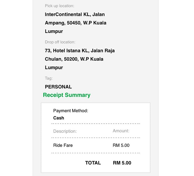
Task: Click the Tag label
Action: pyautogui.click(x=49, y=78)
